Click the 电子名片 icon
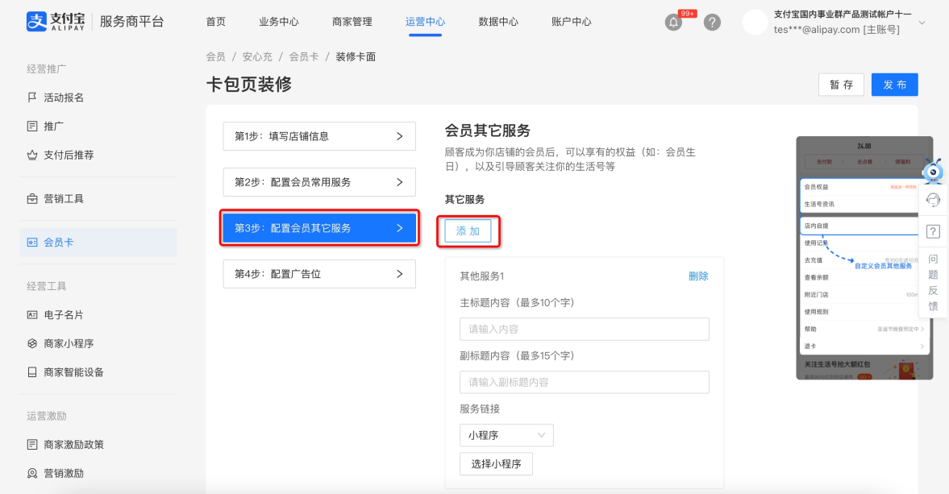 (32, 314)
